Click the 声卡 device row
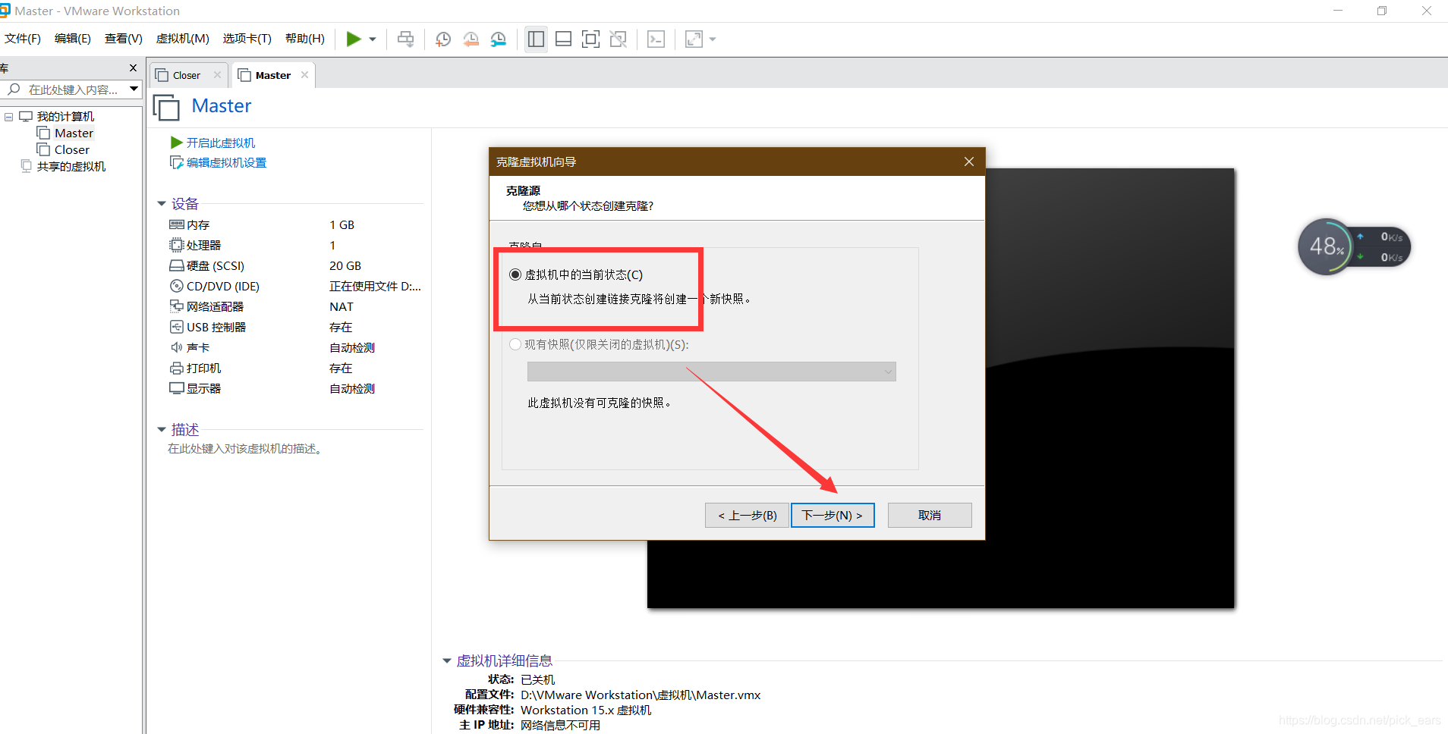Viewport: 1448px width, 734px height. (294, 348)
